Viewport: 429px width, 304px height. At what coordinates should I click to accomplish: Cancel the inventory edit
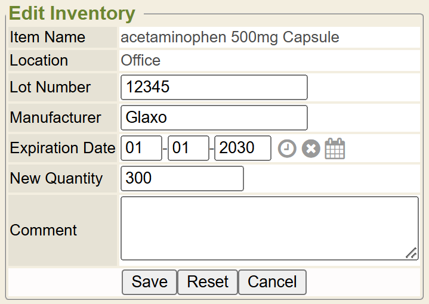tap(272, 282)
